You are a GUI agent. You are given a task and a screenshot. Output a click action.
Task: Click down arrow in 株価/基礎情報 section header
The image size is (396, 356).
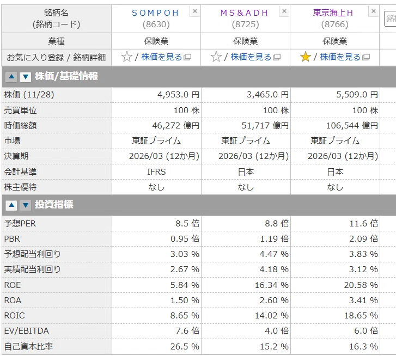[25, 77]
